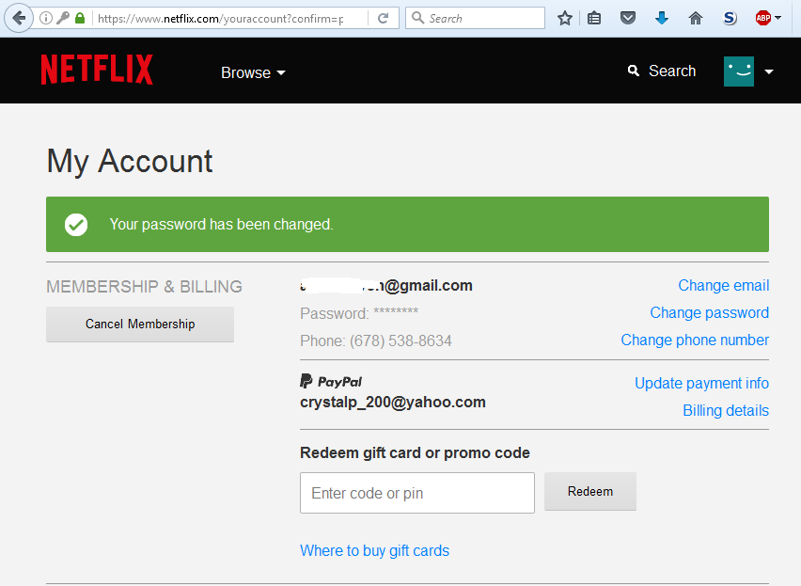The image size is (801, 586).
Task: Open the Pocket save icon
Action: [x=628, y=18]
